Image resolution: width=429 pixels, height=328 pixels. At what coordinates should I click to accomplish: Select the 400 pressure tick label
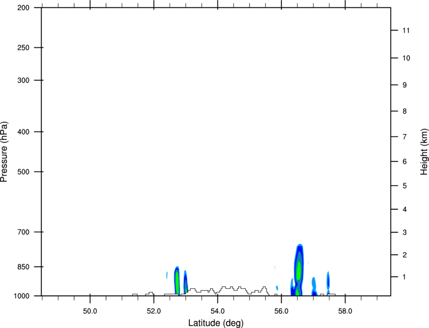click(24, 132)
